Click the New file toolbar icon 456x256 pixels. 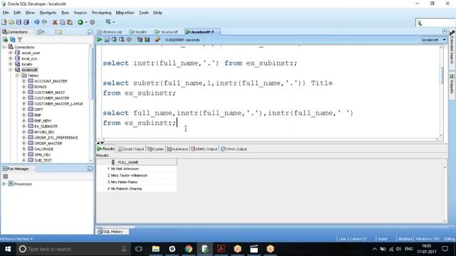tap(4, 22)
